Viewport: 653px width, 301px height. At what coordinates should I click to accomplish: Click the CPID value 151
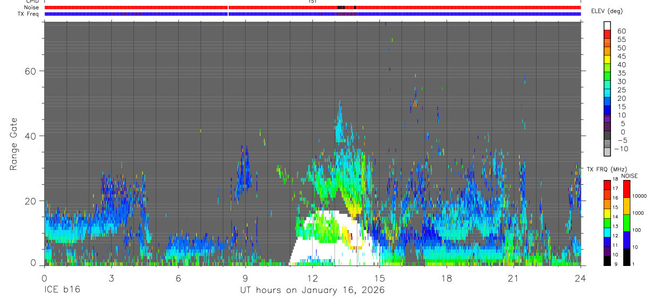pyautogui.click(x=312, y=2)
